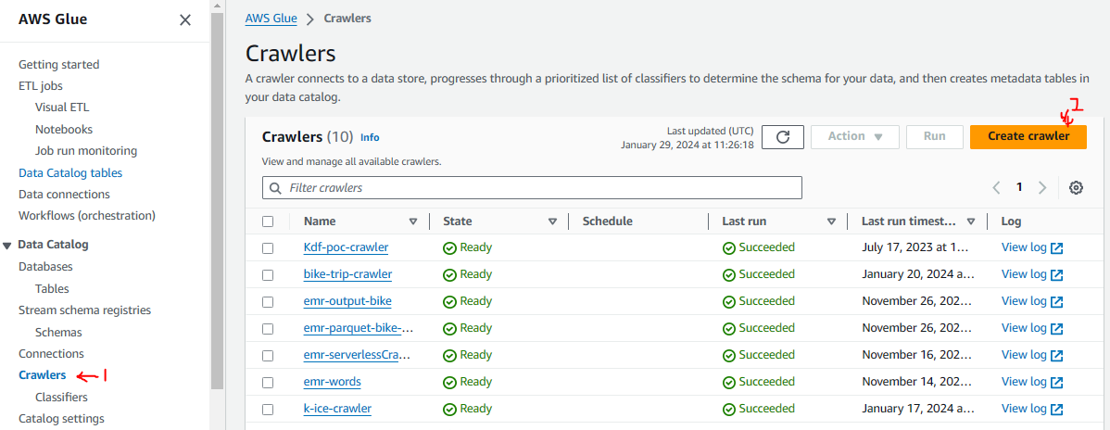1110x430 pixels.
Task: Open external log icon for emr-words
Action: point(1057,383)
